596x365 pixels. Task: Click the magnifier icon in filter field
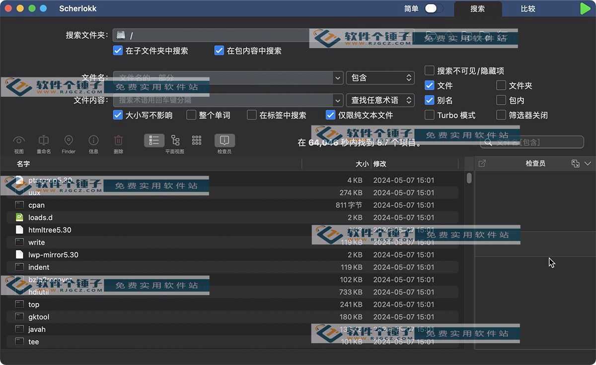tap(488, 142)
